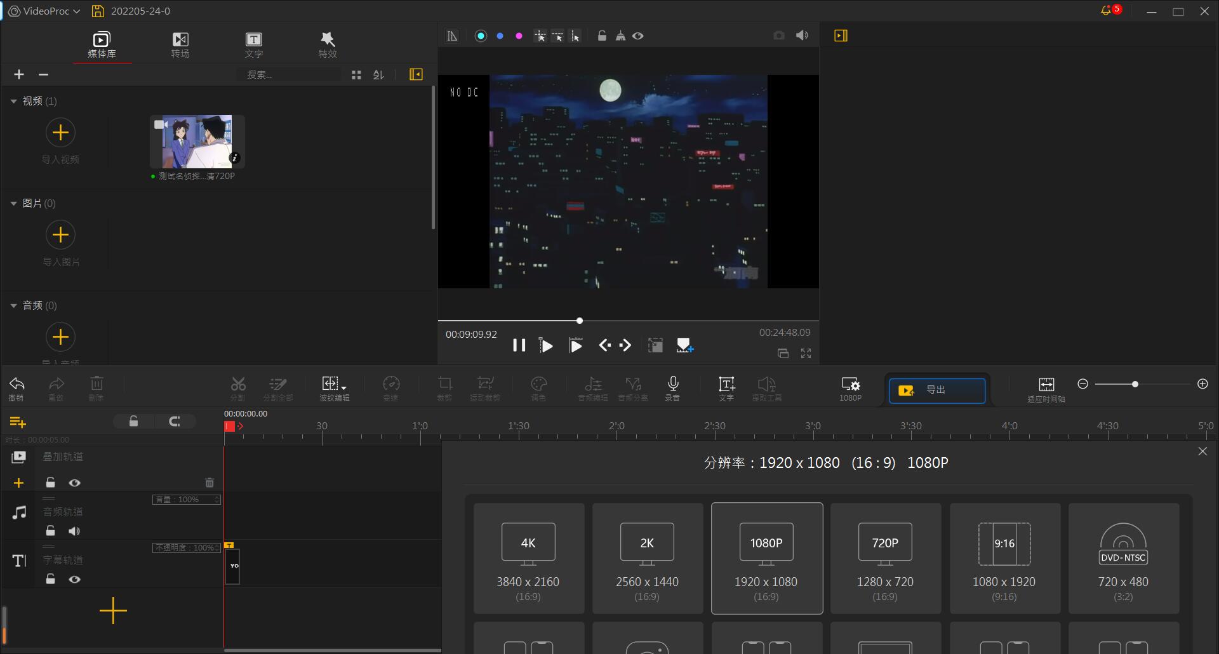This screenshot has height=654, width=1219.
Task: Collapse the media library side panel
Action: tap(416, 74)
